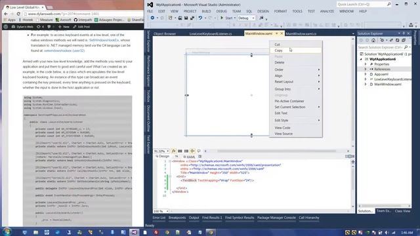Click the New Project toolbar icon
The image size is (420, 236).
tap(171, 18)
